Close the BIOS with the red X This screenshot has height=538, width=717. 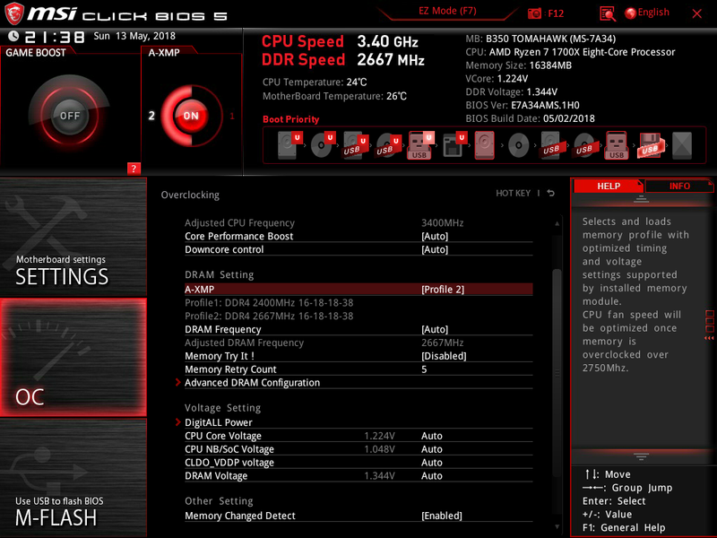[696, 13]
